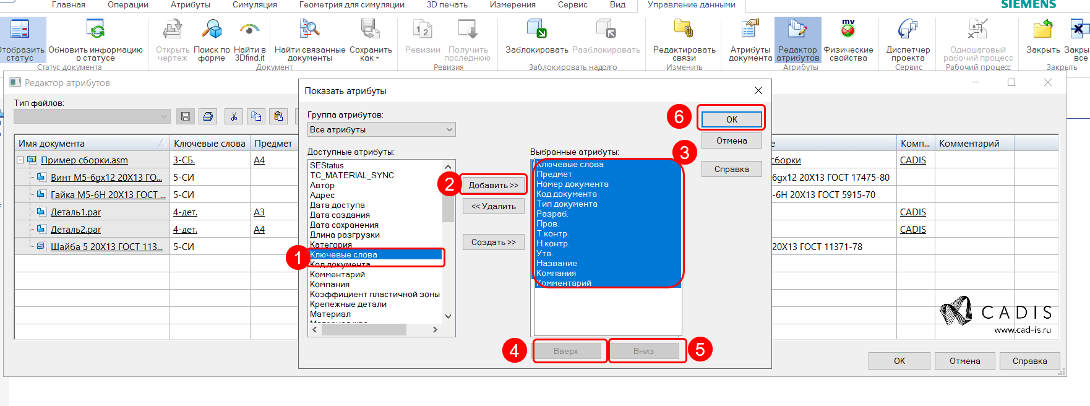1090x406 pixels.
Task: Click the assembly icon beside Пример сборки.asm
Action: pyautogui.click(x=32, y=160)
